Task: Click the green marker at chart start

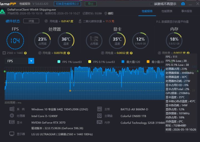Action: coord(5,71)
